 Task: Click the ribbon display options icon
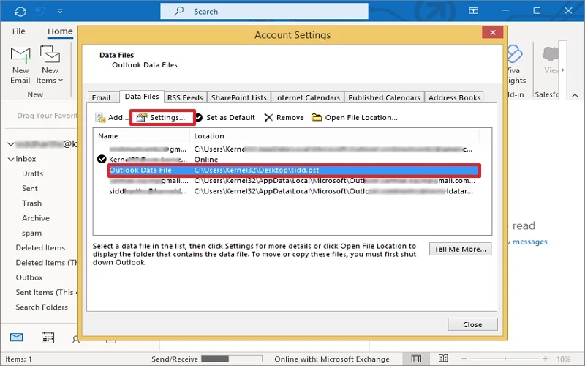473,11
